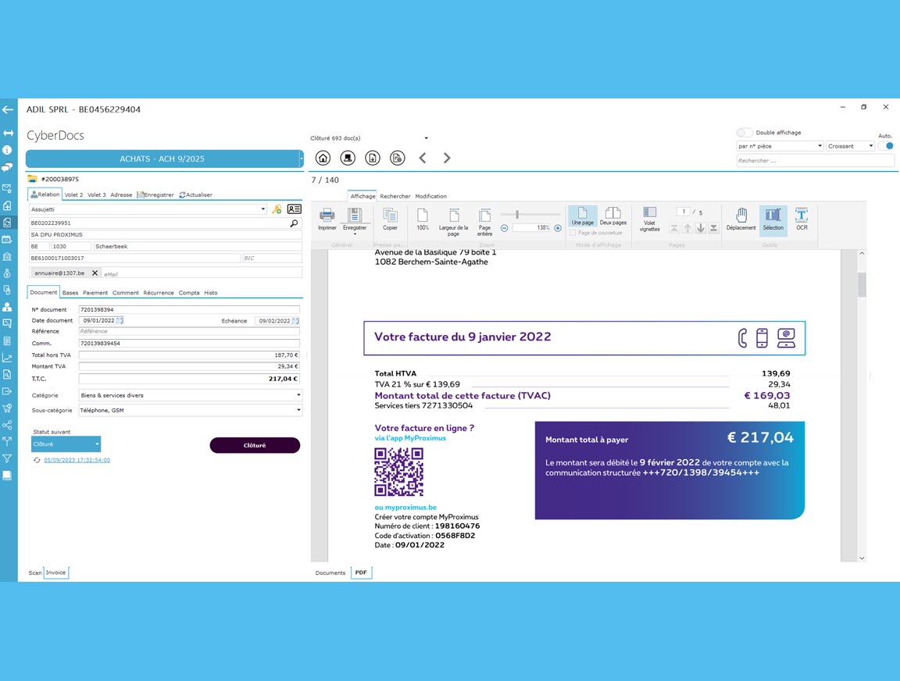Image resolution: width=900 pixels, height=681 pixels.
Task: Select the Sélection text tool
Action: [x=773, y=219]
